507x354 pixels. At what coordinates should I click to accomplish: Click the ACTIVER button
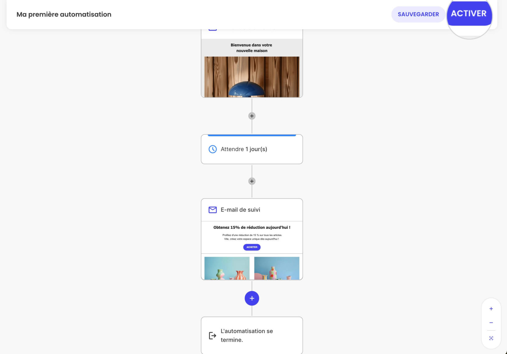pyautogui.click(x=469, y=14)
